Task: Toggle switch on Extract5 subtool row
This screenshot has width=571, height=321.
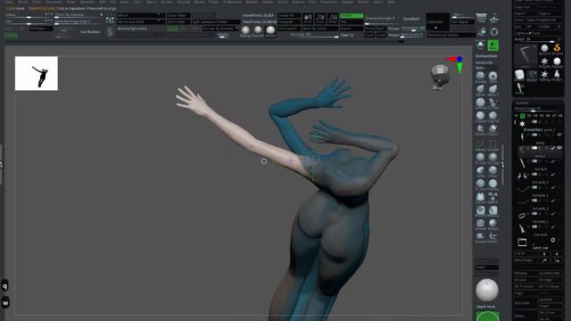Action: click(x=534, y=175)
